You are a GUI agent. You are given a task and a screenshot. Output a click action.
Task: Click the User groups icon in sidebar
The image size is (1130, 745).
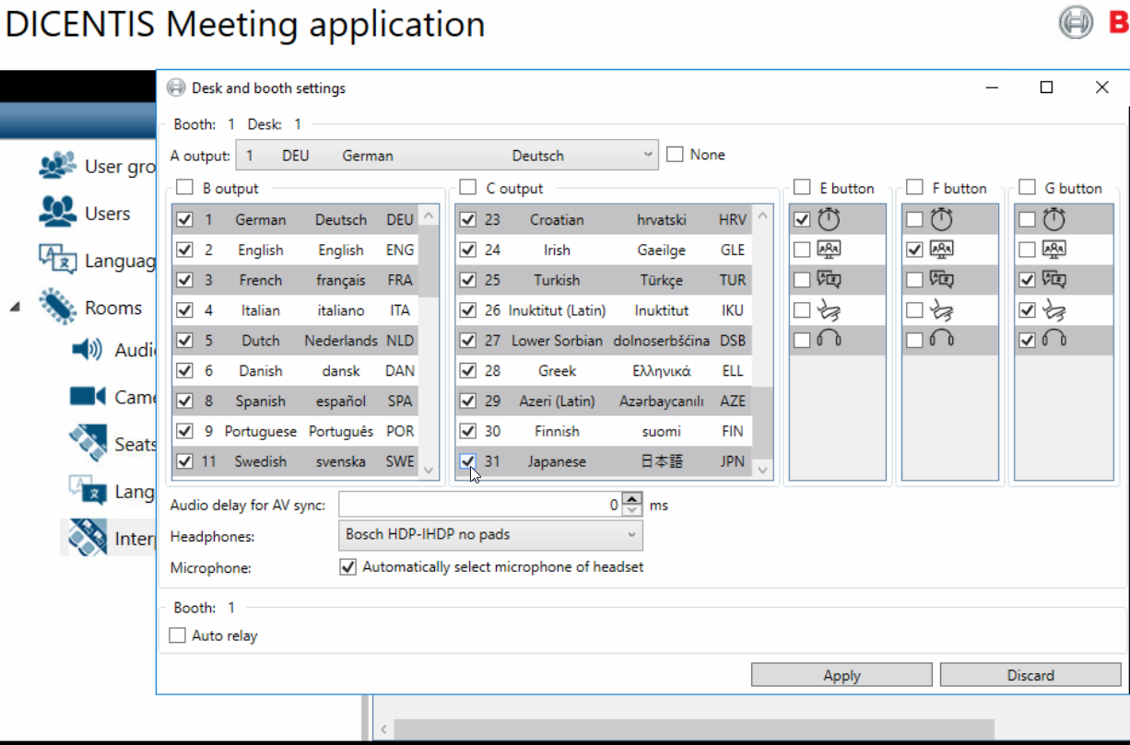coord(57,166)
